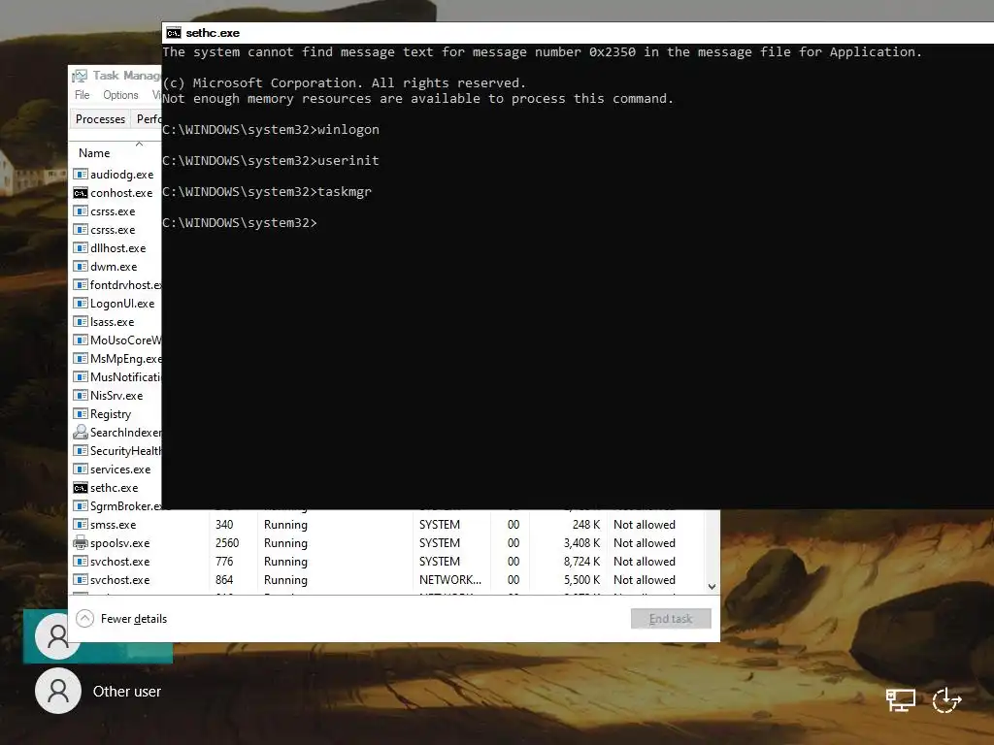Click Not allowed in the smss.exe row
Viewport: 994px width, 745px height.
(645, 525)
